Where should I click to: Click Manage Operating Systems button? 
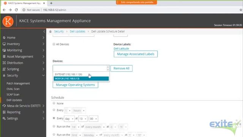pyautogui.click(x=75, y=85)
